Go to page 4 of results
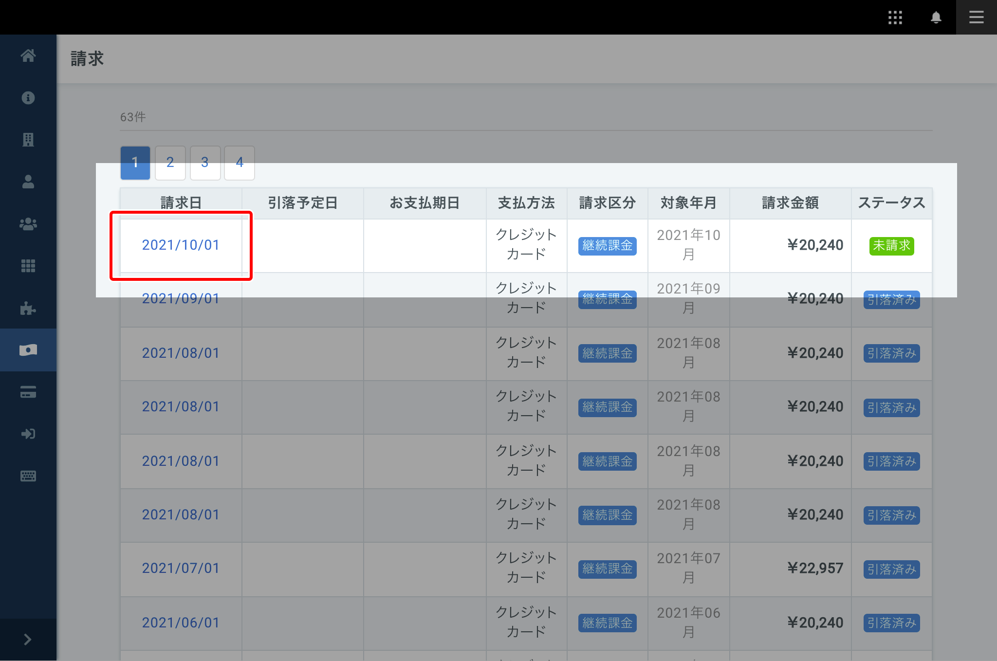997x661 pixels. pyautogui.click(x=240, y=163)
